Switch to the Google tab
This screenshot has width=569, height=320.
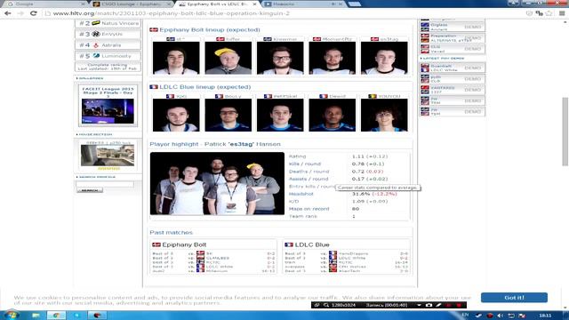pos(45,4)
